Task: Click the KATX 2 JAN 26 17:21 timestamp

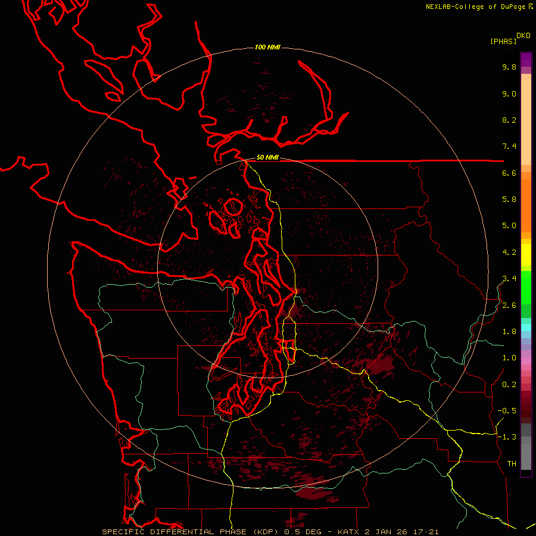Action: 388,532
